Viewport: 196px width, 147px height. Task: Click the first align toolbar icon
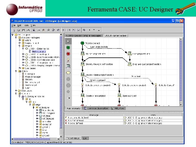pos(64,30)
